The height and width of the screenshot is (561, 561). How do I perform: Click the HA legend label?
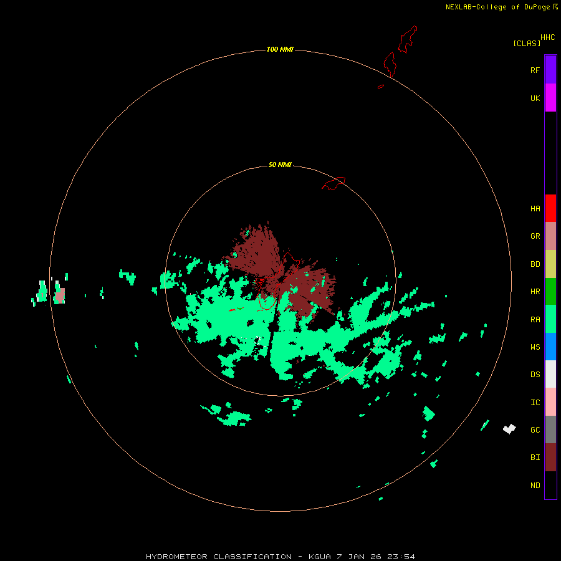pyautogui.click(x=535, y=209)
